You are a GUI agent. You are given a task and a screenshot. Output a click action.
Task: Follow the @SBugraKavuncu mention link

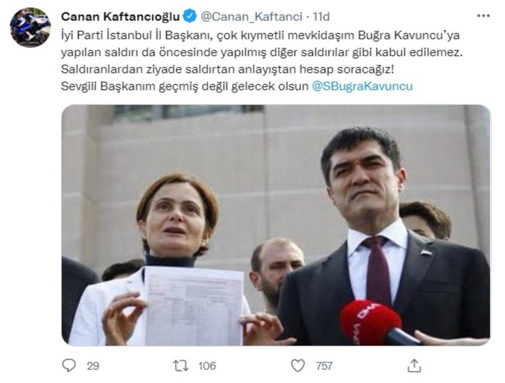(x=363, y=86)
